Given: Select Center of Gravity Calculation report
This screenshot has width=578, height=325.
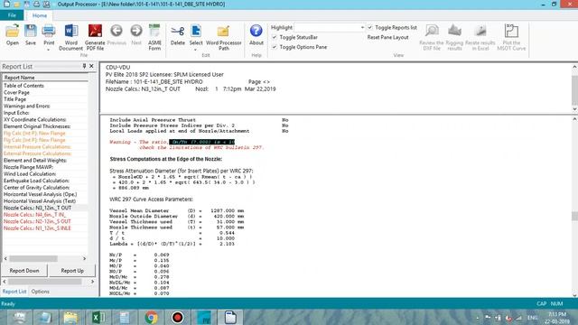Looking at the screenshot, I should 36,188.
